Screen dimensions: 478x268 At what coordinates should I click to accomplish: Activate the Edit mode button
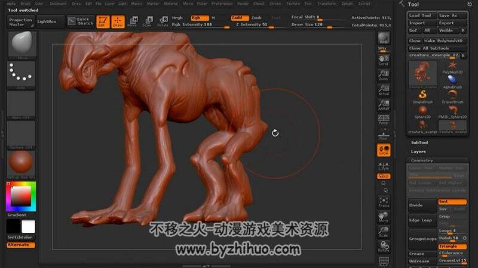[103, 21]
